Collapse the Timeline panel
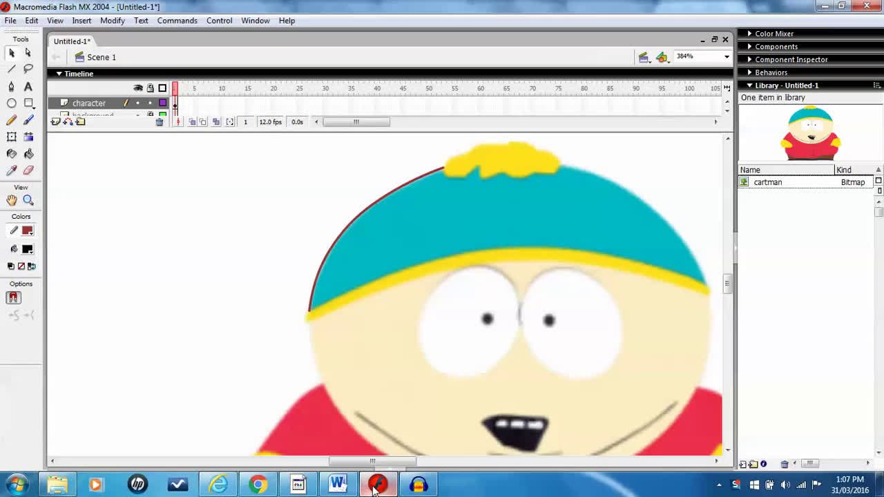Image resolution: width=884 pixels, height=497 pixels. click(59, 74)
